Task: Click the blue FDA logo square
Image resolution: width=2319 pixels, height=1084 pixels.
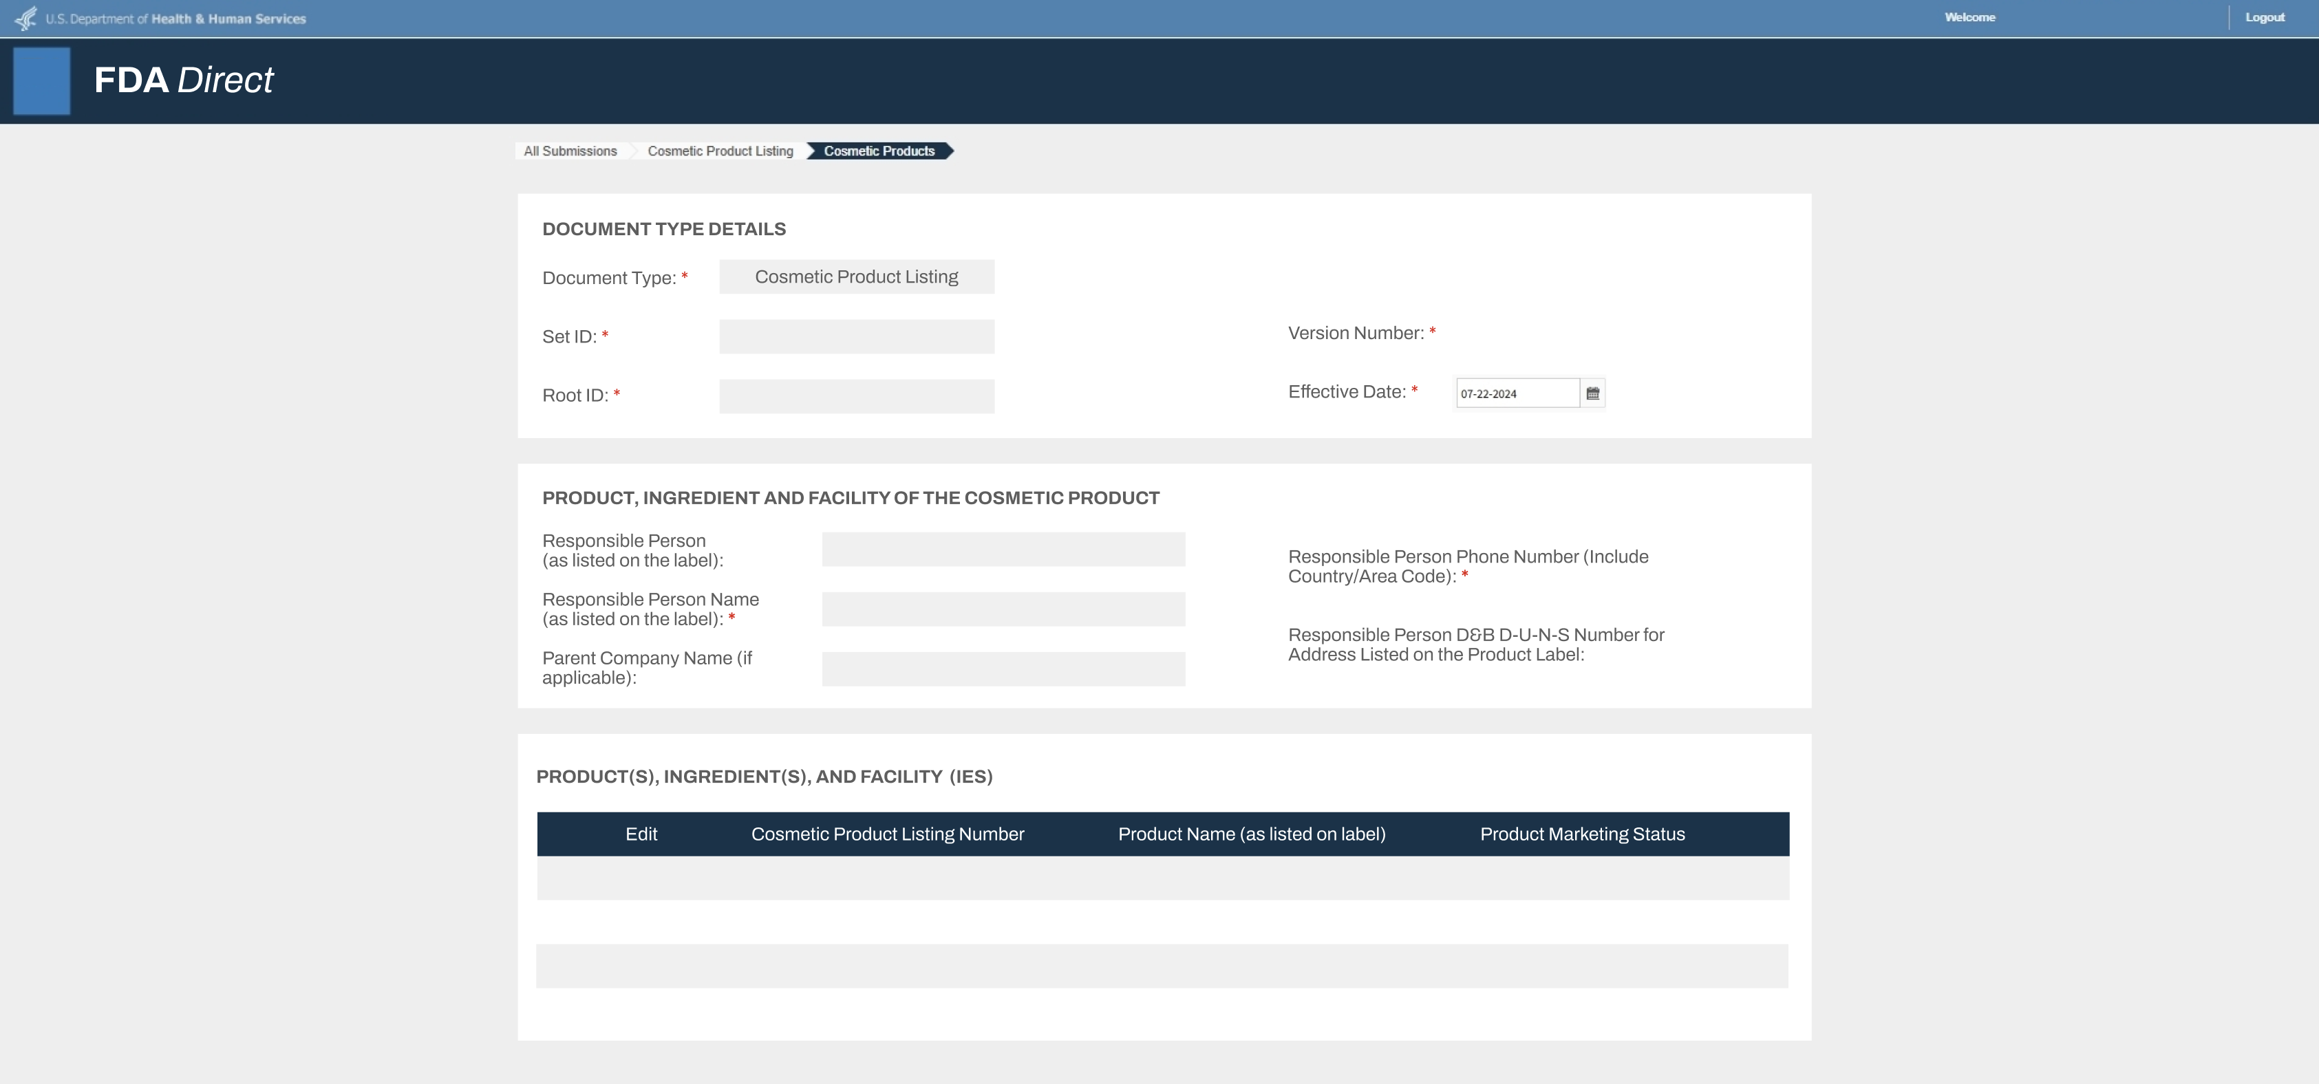Action: (41, 81)
